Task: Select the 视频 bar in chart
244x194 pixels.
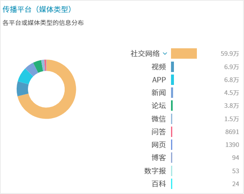Action: click(172, 67)
